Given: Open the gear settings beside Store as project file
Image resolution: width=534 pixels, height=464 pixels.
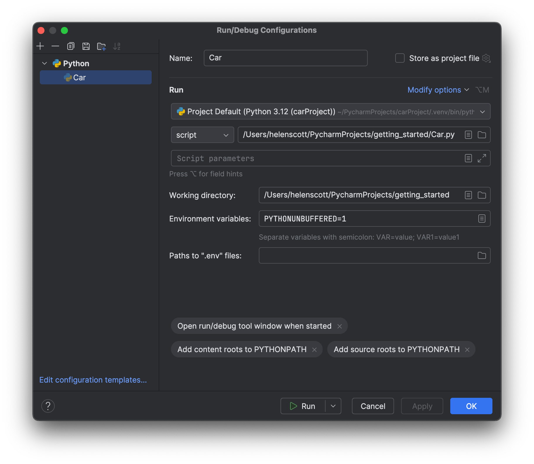Looking at the screenshot, I should [x=486, y=58].
